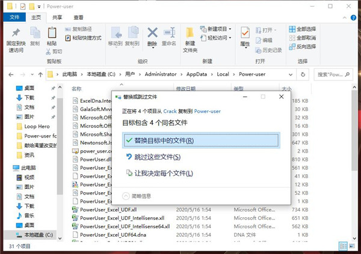Select PowerUser_Excel_UDF_Intellisense.xll file

pos(122,218)
